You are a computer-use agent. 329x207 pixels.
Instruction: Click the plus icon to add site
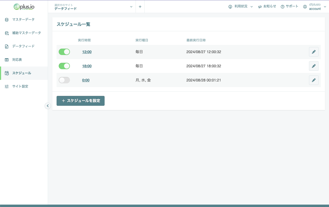140,7
